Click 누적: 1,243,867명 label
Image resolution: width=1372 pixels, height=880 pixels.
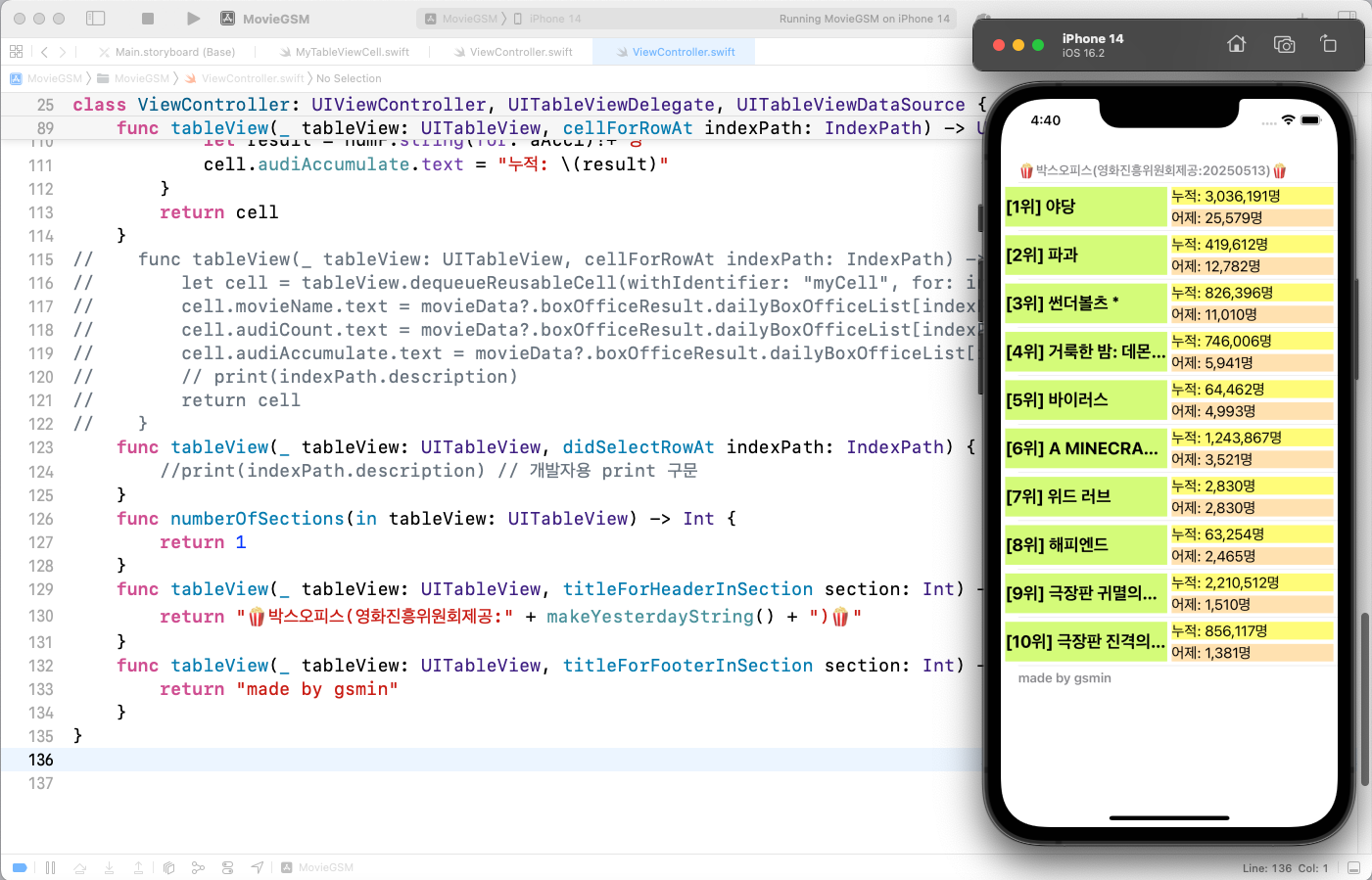[1252, 438]
